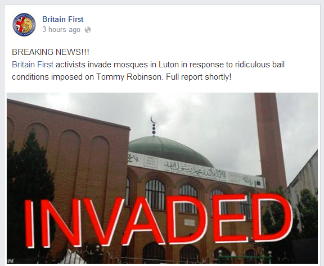The width and height of the screenshot is (324, 266).
Task: Click the dark evergreen tree in the photo
Action: 29,192
